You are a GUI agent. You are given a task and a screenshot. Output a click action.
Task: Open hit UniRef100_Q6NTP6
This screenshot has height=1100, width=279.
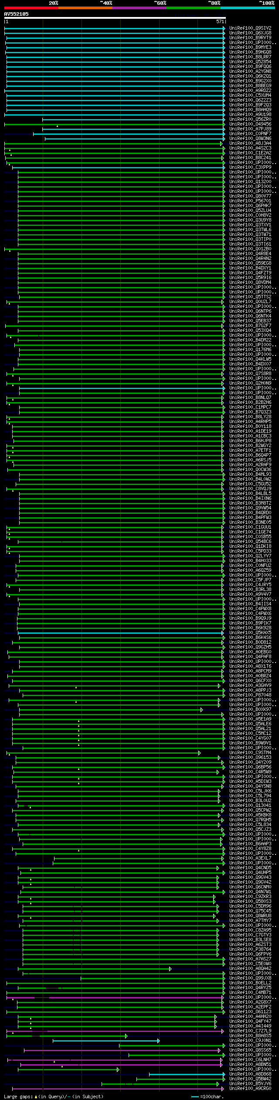tap(250, 311)
